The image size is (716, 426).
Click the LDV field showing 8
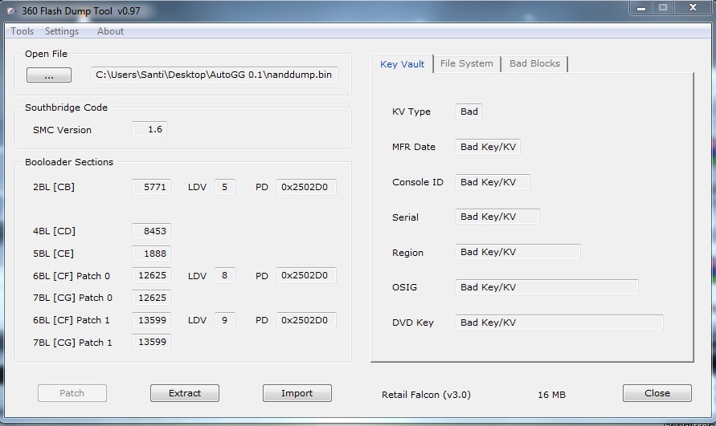tap(225, 275)
